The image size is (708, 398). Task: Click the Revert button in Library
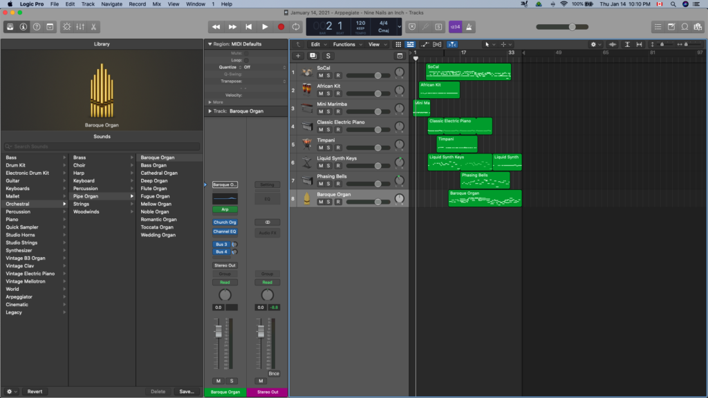(x=35, y=392)
